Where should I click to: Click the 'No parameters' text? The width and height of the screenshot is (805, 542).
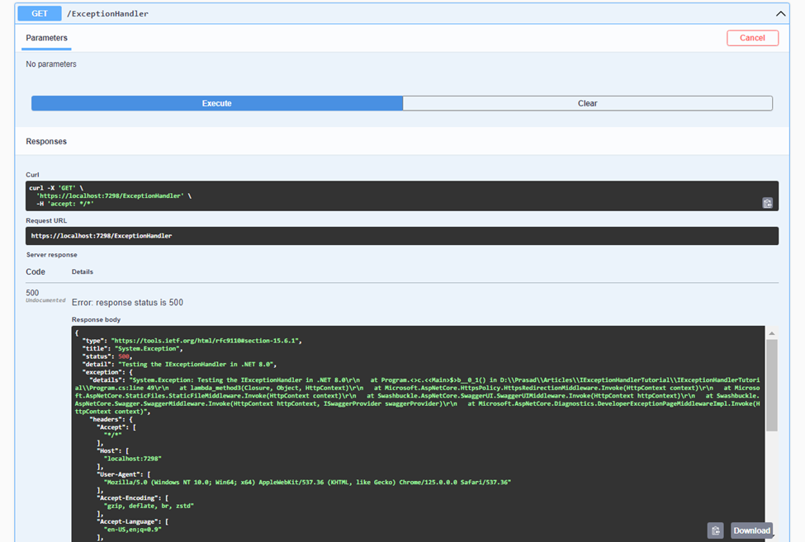(x=51, y=64)
